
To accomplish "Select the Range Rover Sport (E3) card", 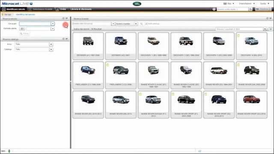I will [252, 104].
